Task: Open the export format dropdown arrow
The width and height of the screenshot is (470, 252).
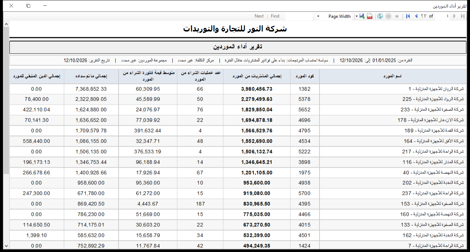Action: (356, 16)
